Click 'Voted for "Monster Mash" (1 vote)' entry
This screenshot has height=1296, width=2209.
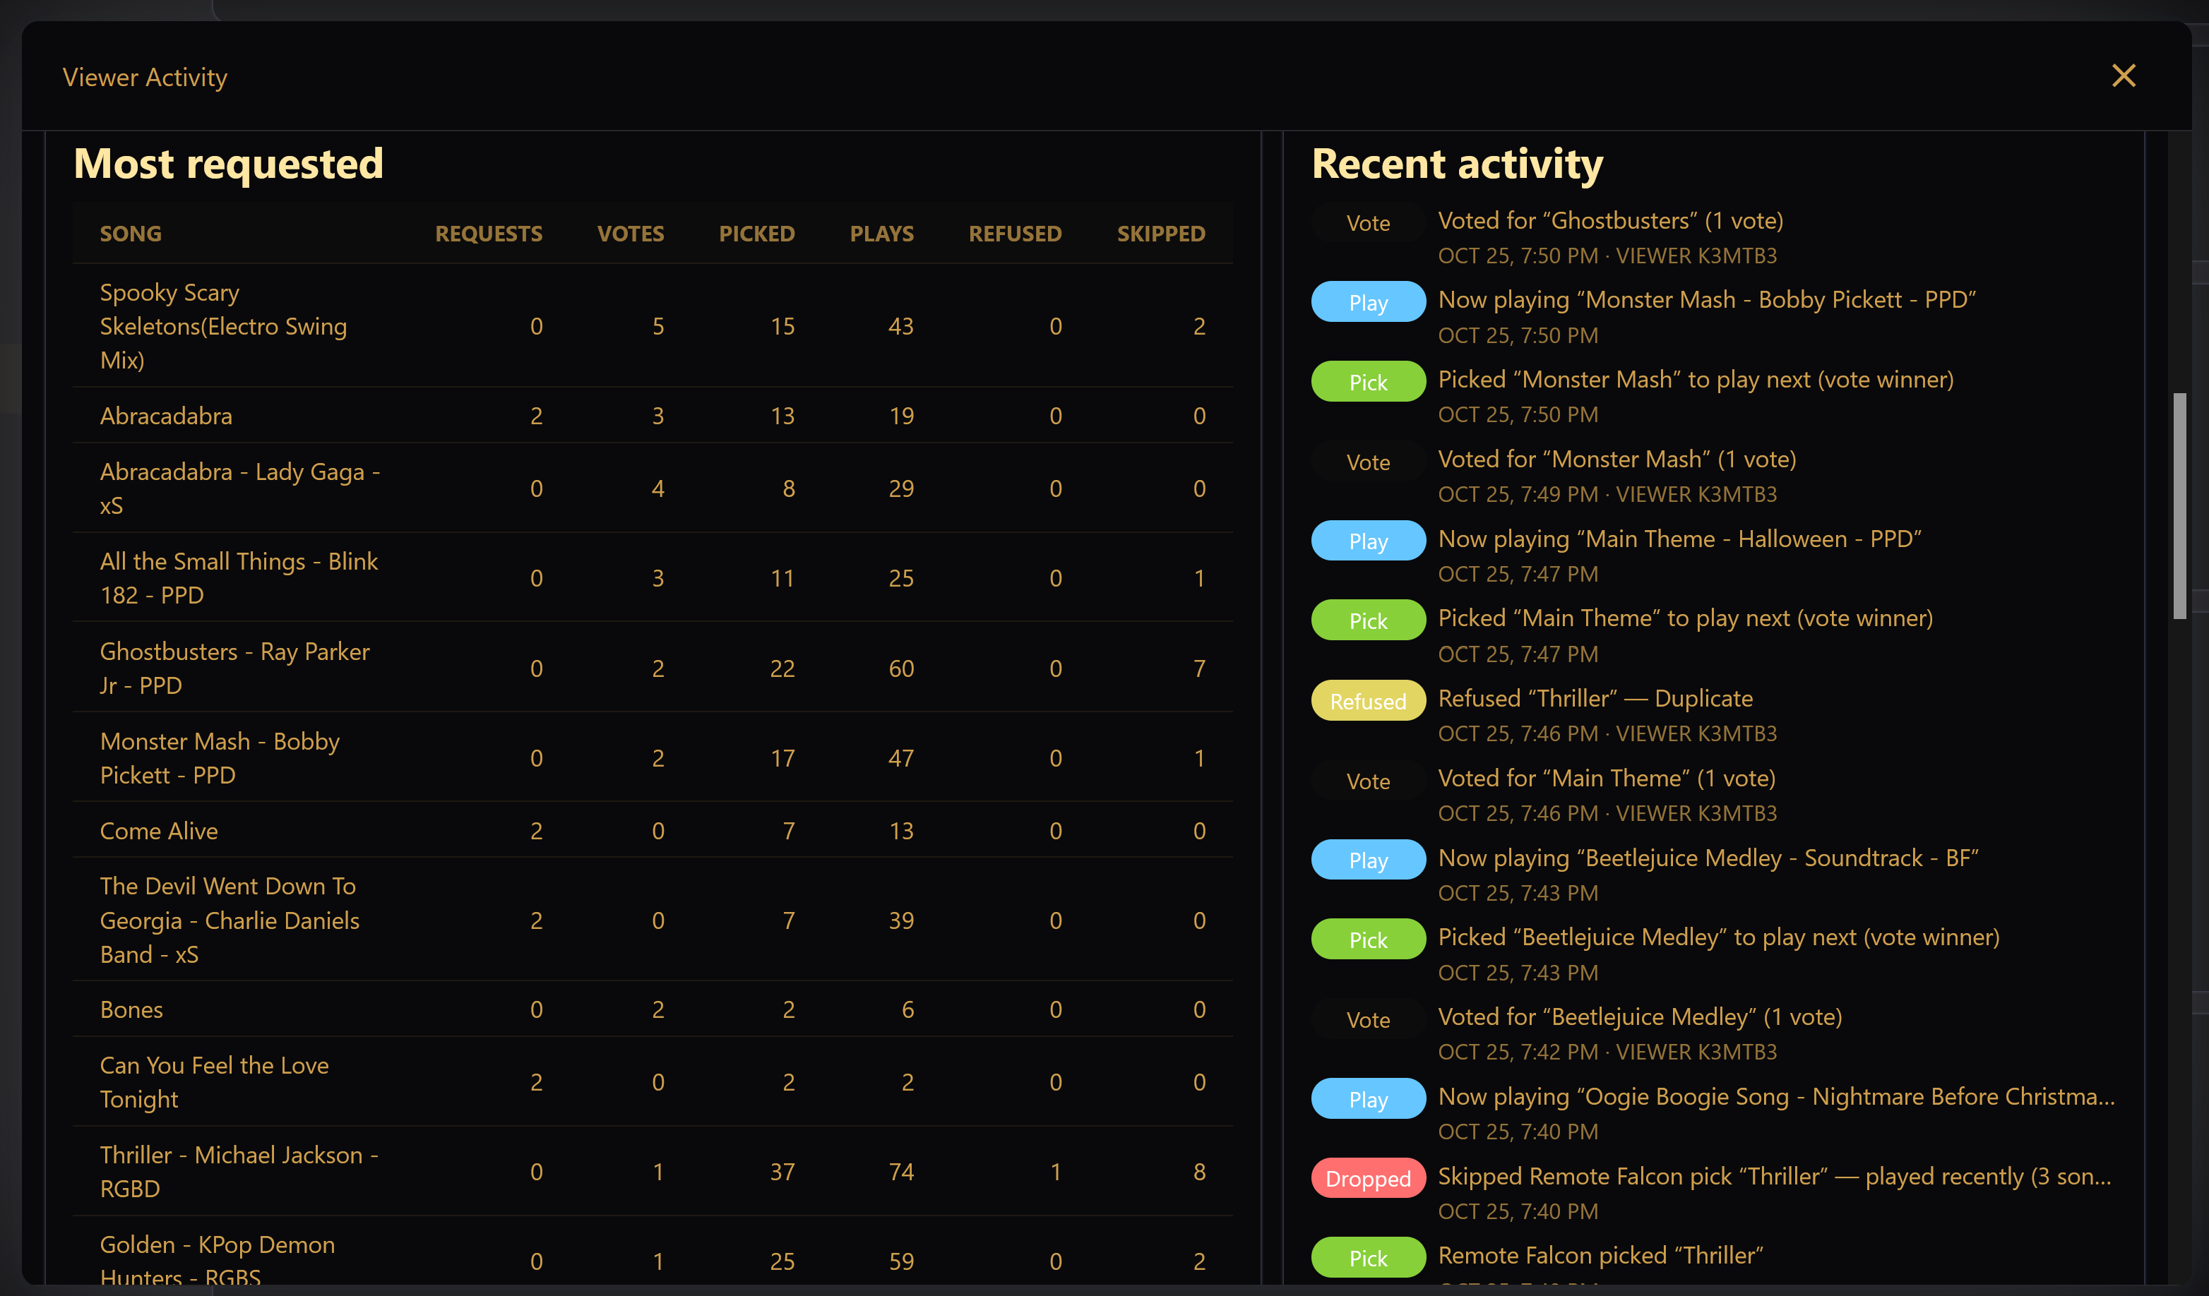tap(1616, 459)
